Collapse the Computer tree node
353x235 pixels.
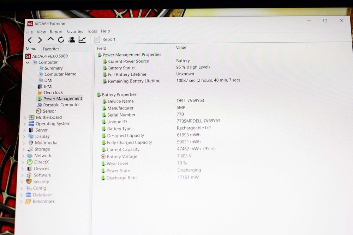pyautogui.click(x=28, y=62)
